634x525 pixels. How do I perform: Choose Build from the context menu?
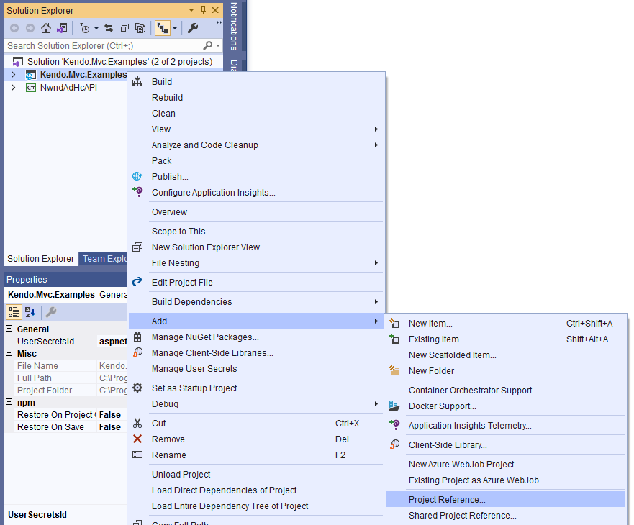(256, 82)
